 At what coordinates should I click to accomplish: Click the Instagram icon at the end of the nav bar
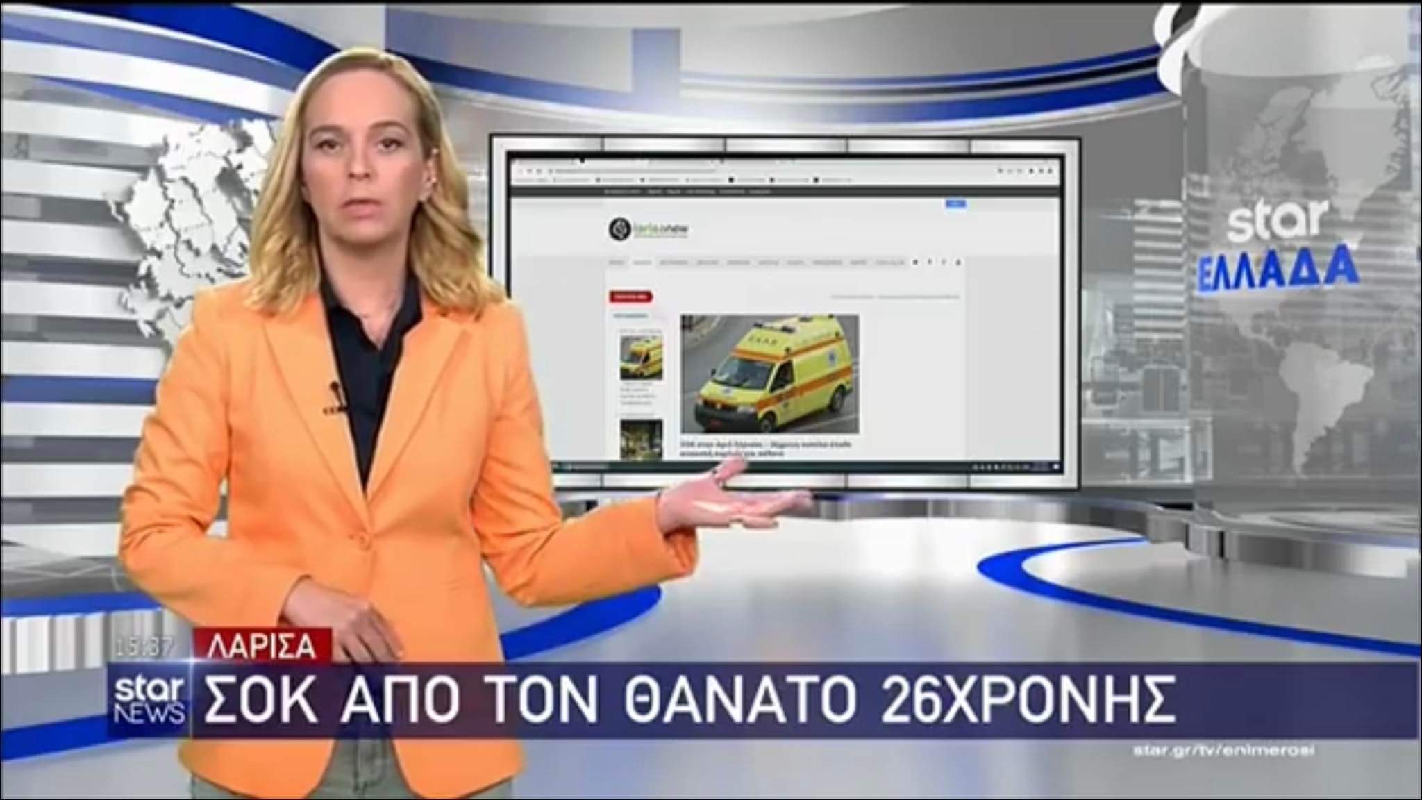[x=958, y=262]
